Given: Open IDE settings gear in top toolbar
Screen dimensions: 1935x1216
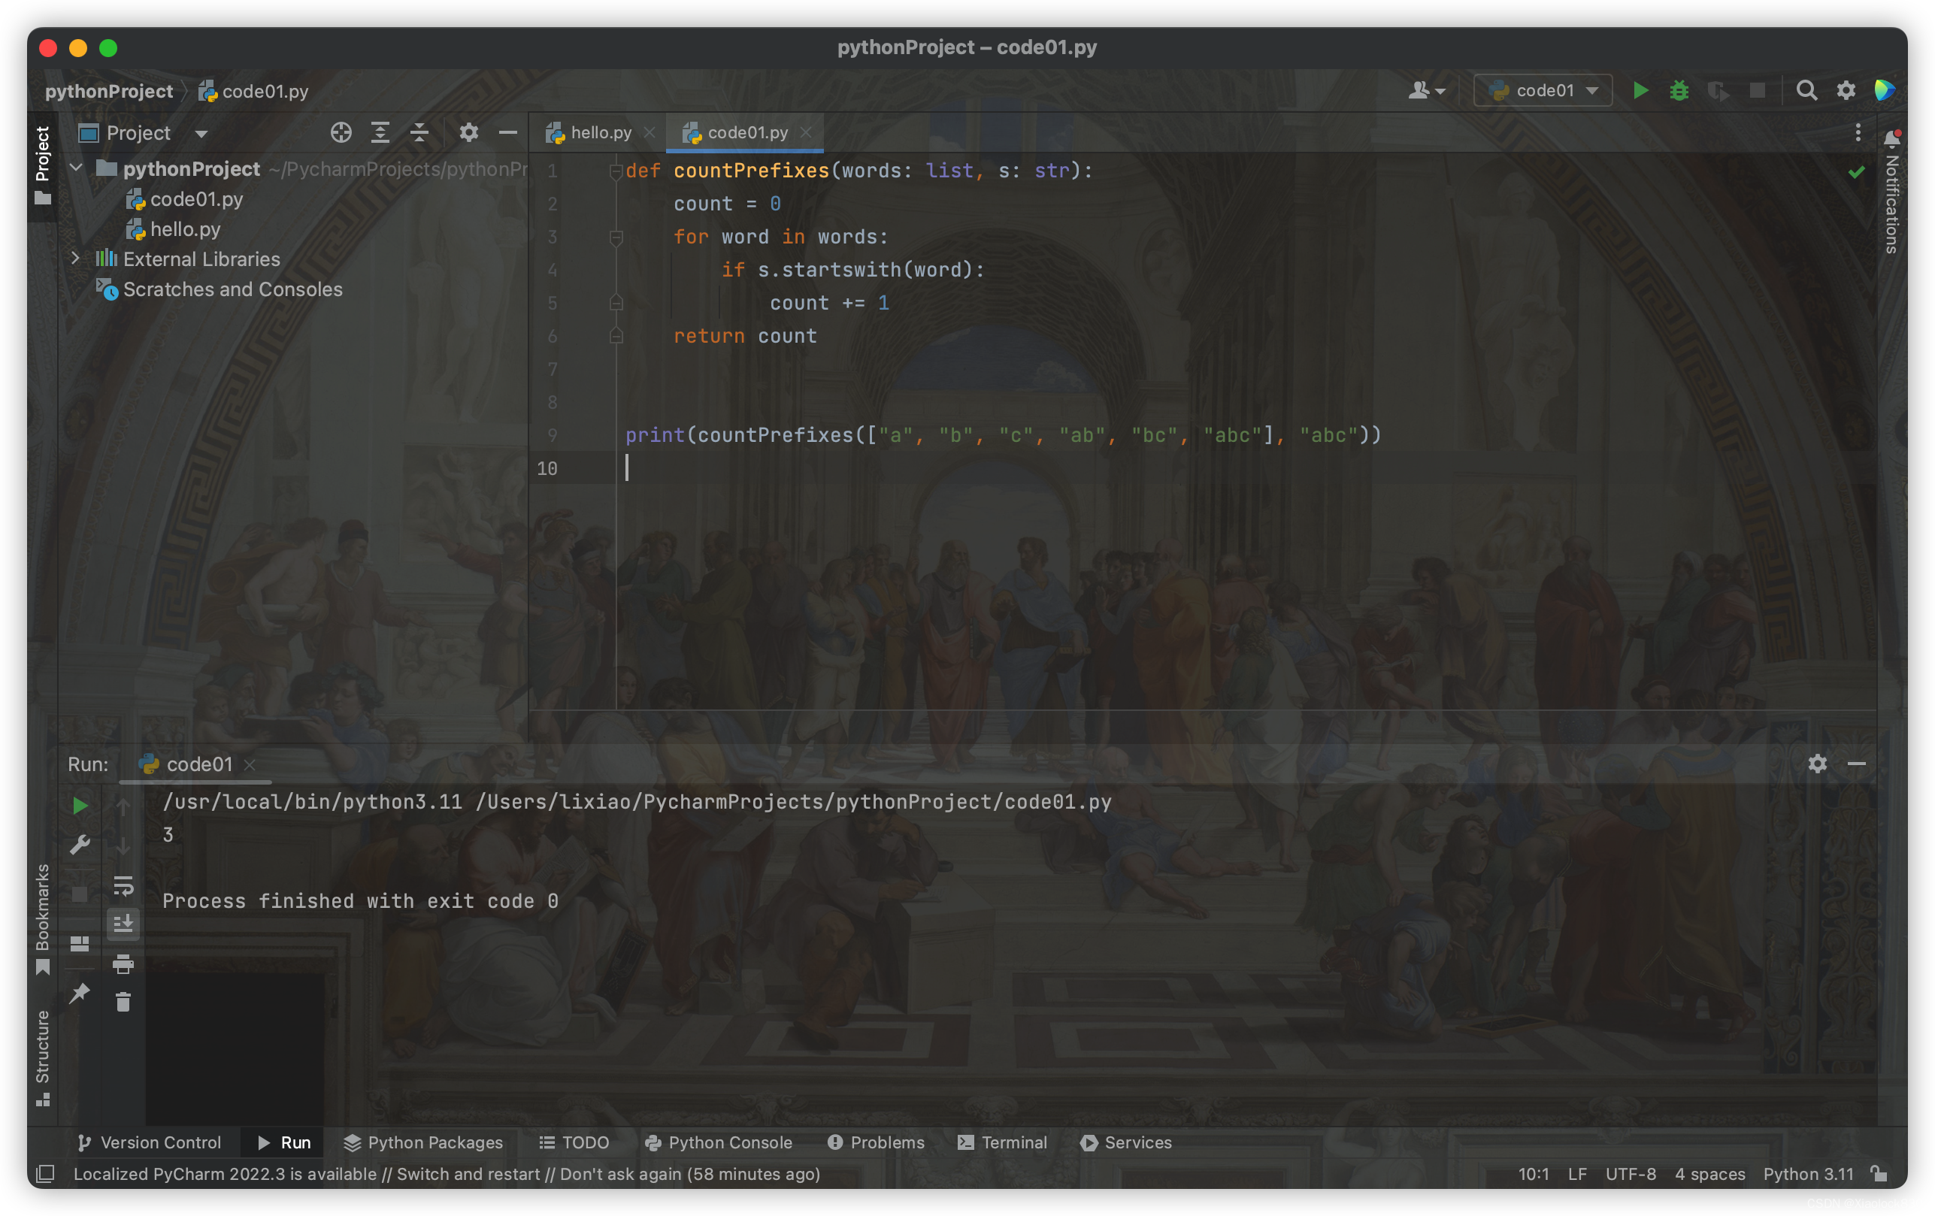Looking at the screenshot, I should click(1846, 90).
